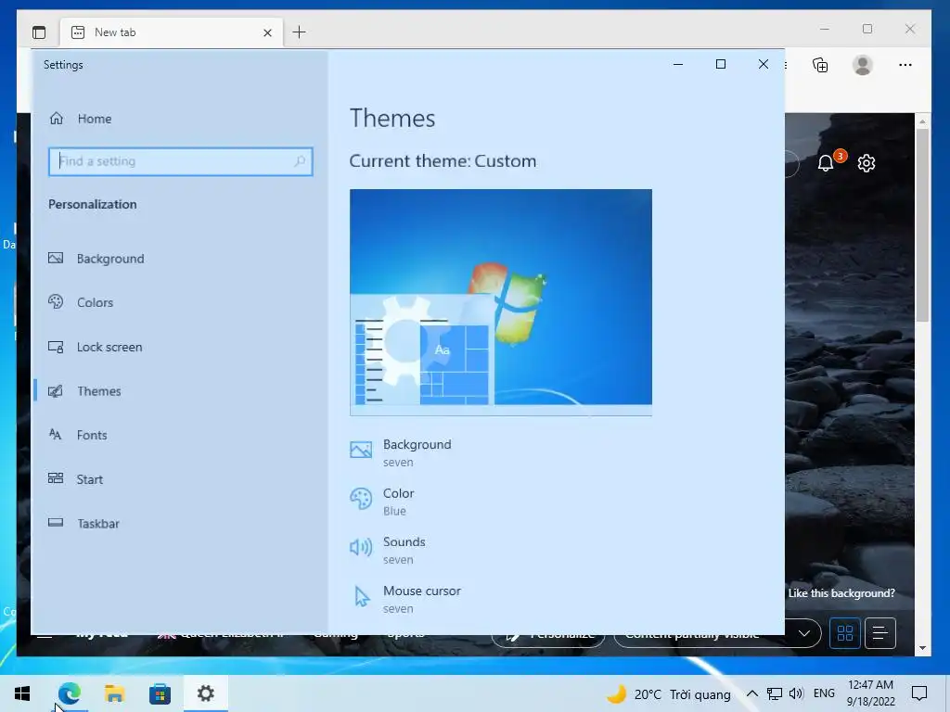Click the Mouse cursor arrow icon
Screen dimensions: 950x712
(x=362, y=596)
